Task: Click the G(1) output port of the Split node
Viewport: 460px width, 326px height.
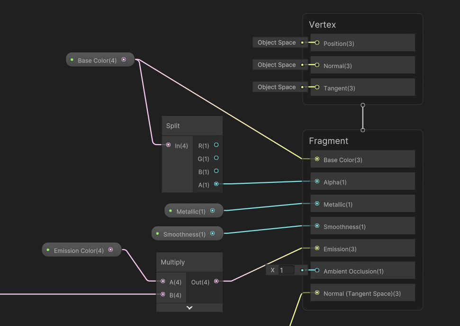Action: (216, 158)
